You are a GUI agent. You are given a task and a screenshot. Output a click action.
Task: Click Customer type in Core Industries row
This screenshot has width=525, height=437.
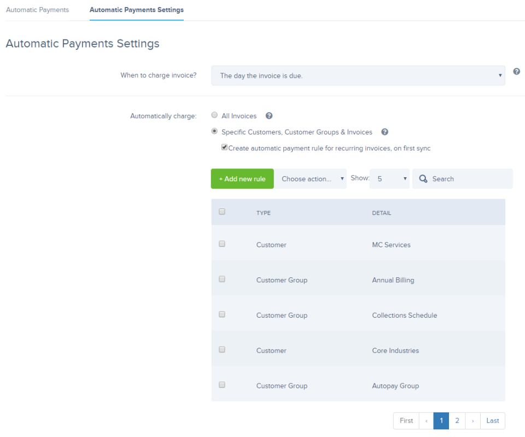point(271,350)
